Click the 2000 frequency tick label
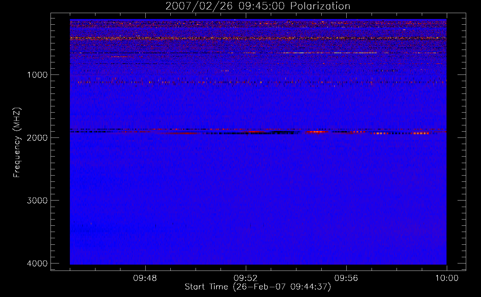Viewport: 481px width, 297px height. (37, 138)
